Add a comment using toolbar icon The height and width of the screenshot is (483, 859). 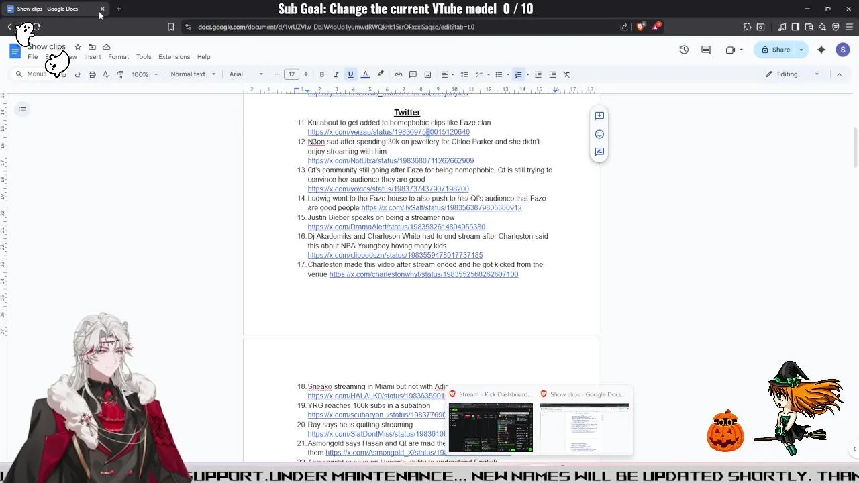[413, 74]
